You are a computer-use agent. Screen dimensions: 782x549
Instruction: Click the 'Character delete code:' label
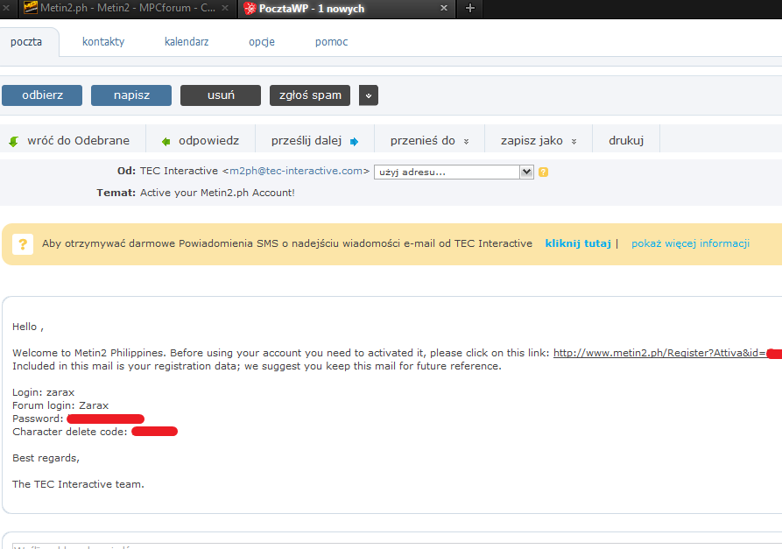(70, 432)
